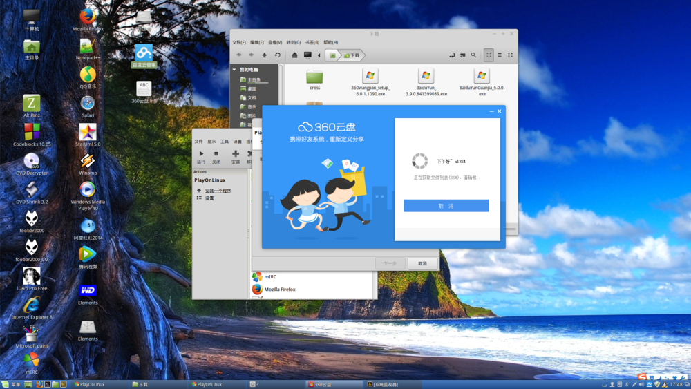Go back in the file manager toolbar
This screenshot has height=389, width=691.
239,55
